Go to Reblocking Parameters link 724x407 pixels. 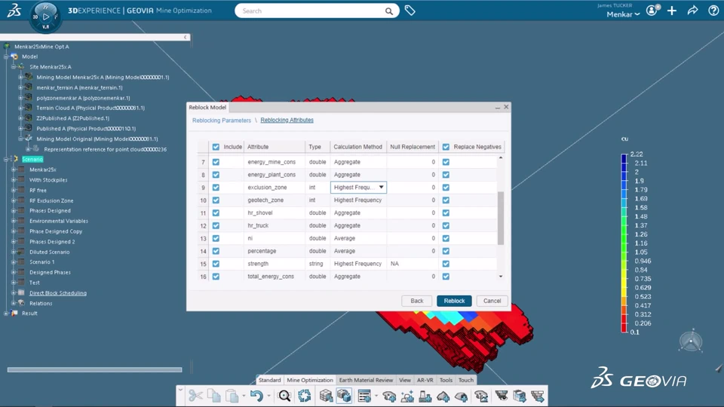(222, 121)
